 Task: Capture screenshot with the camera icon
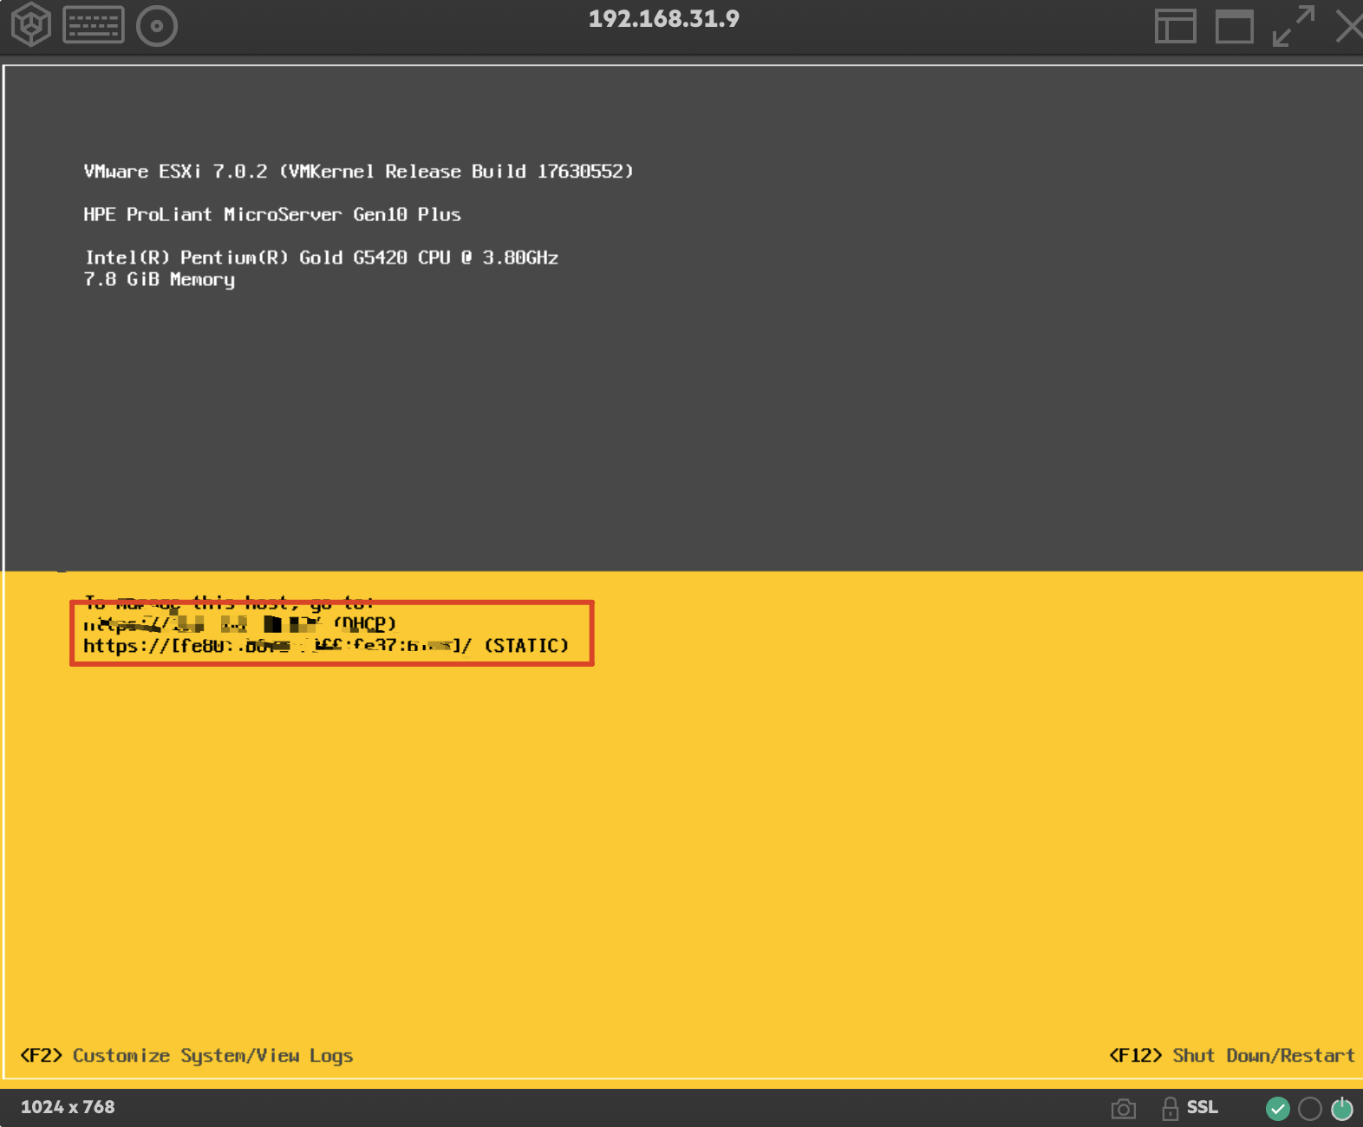(1124, 1108)
